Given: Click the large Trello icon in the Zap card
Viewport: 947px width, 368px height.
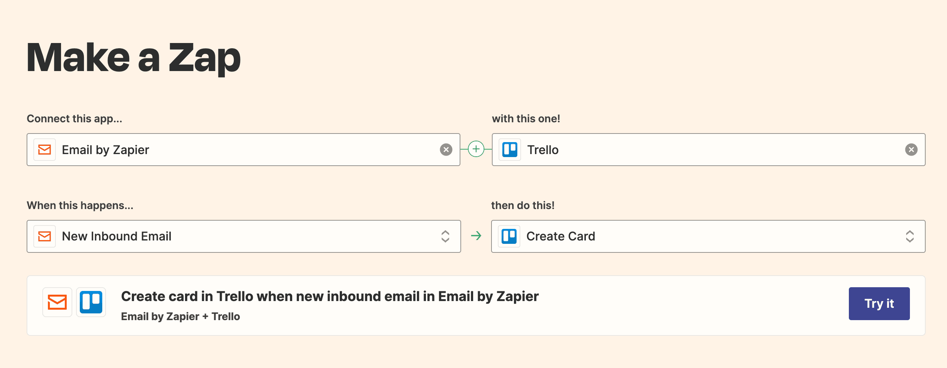Looking at the screenshot, I should click(91, 302).
